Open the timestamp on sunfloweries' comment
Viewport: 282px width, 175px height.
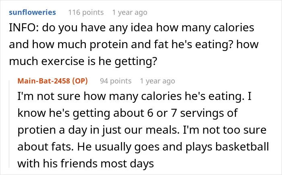click(130, 12)
